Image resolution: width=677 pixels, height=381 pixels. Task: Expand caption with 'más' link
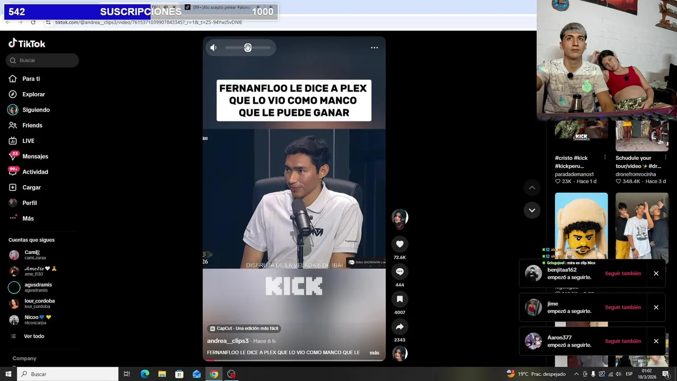tap(374, 353)
